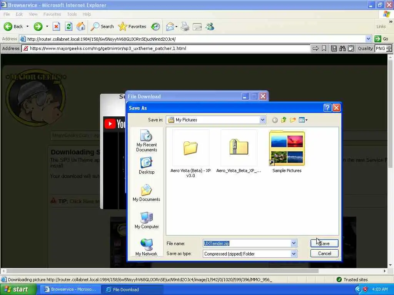Click the system tray red shield icon
394x295 pixels.
tap(366, 290)
